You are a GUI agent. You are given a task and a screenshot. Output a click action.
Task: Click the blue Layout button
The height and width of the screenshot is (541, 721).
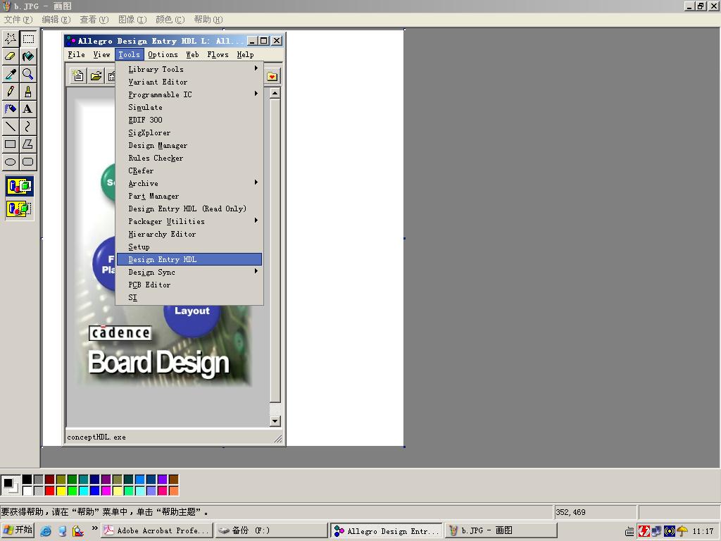pos(192,318)
